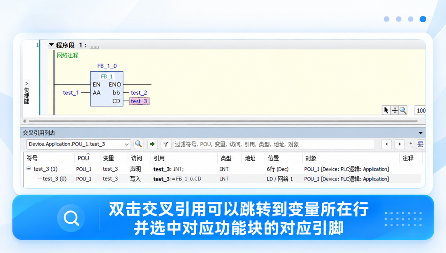Select the test_1 input variable
The width and height of the screenshot is (446, 253).
pyautogui.click(x=71, y=93)
